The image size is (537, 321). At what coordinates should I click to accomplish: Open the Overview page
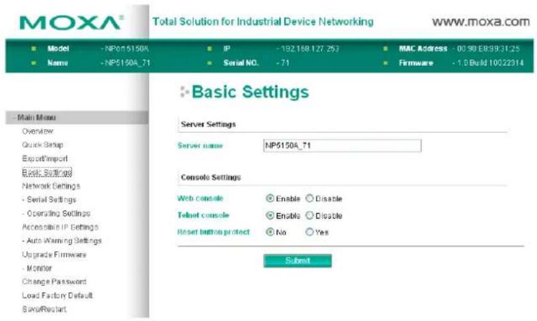point(38,131)
